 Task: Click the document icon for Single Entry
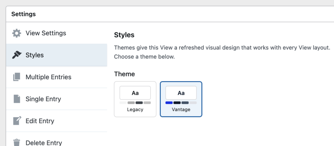pyautogui.click(x=17, y=99)
